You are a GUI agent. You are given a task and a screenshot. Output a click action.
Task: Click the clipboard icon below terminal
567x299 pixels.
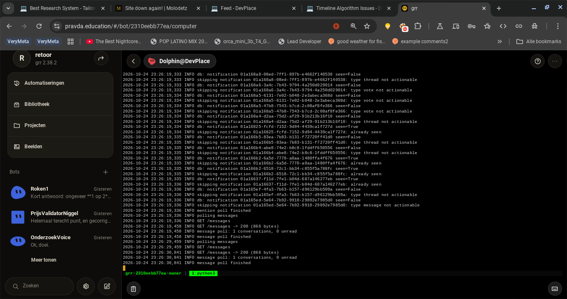click(133, 289)
